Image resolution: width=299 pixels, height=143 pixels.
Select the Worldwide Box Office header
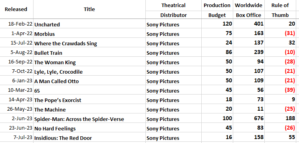click(249, 10)
